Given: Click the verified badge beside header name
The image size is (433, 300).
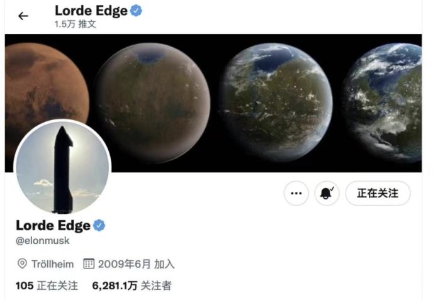Looking at the screenshot, I should tap(136, 11).
